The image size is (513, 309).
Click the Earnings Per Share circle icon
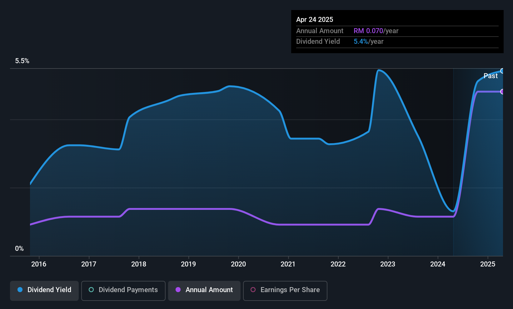coord(253,290)
